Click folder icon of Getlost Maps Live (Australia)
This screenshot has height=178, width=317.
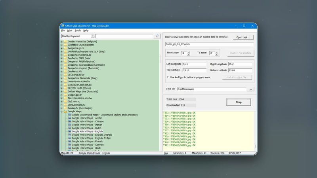point(65,91)
